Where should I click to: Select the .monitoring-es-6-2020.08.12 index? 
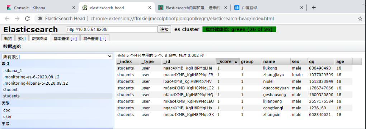click(x=57, y=77)
